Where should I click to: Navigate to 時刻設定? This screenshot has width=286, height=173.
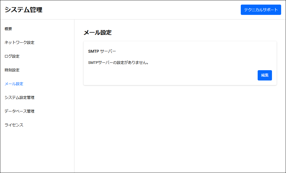coord(12,70)
